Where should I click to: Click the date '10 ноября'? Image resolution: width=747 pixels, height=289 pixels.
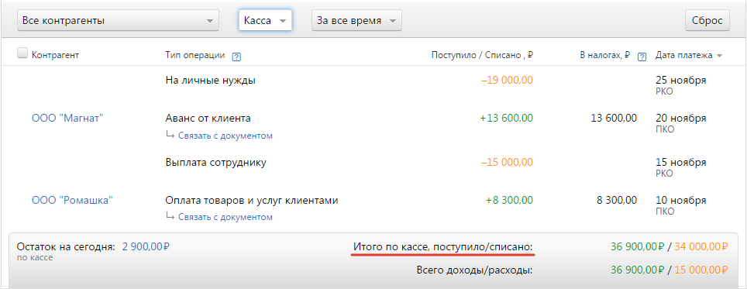click(x=681, y=201)
